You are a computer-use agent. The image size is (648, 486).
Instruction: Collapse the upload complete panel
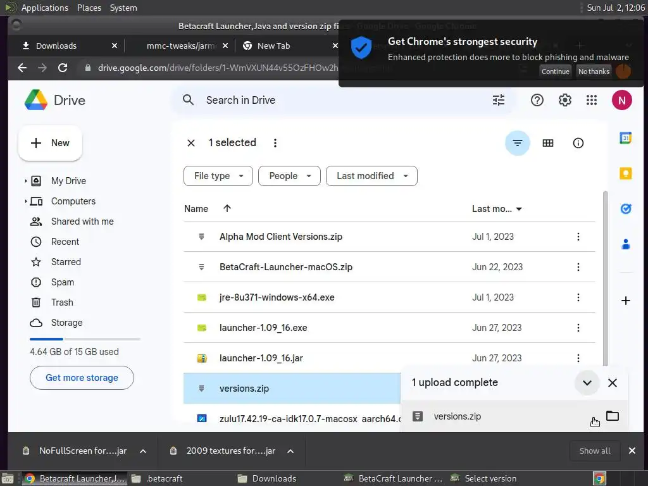tap(587, 383)
